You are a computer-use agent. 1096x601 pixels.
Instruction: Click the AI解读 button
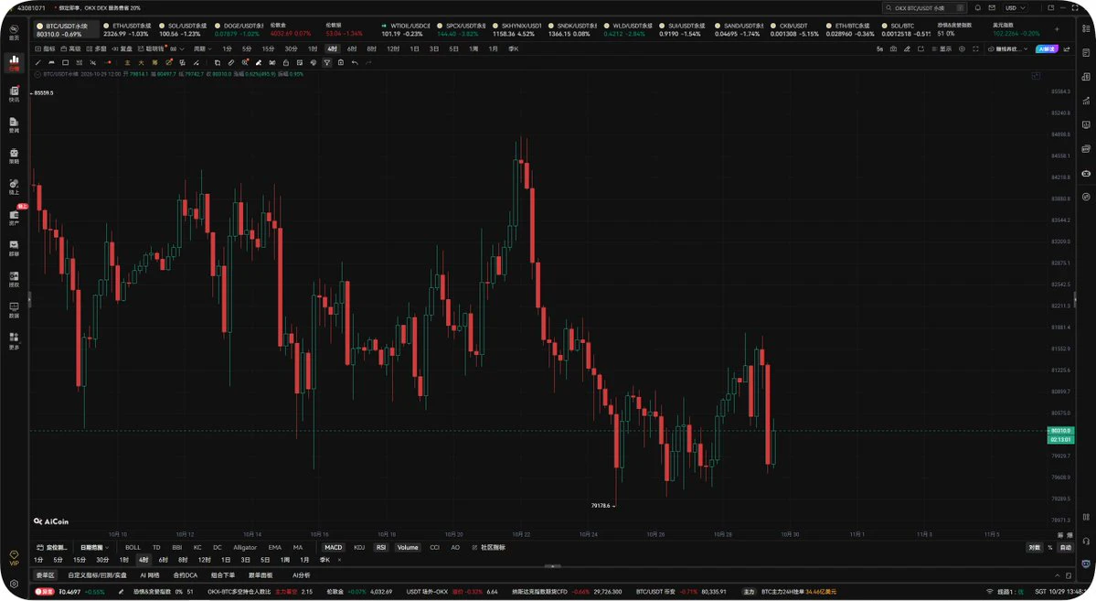pyautogui.click(x=1047, y=49)
